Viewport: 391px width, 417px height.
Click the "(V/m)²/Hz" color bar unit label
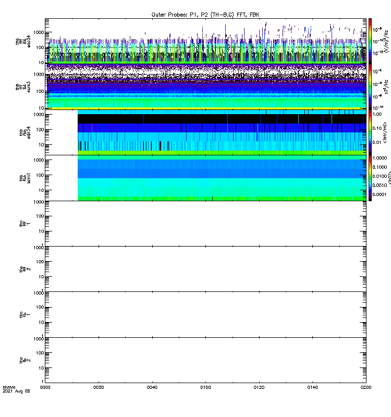(x=386, y=41)
